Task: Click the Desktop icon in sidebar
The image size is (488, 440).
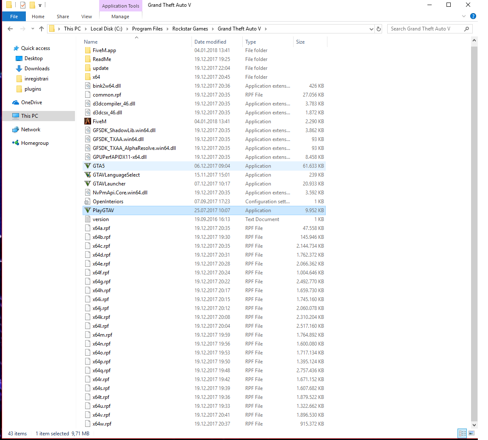Action: point(19,58)
